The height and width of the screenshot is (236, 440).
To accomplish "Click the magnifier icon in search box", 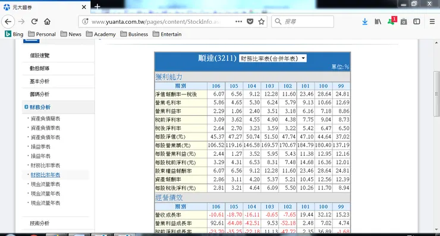I will click(278, 21).
